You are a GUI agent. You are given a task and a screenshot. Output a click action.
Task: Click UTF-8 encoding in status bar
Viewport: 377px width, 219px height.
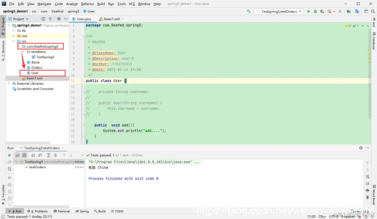[x=333, y=216]
